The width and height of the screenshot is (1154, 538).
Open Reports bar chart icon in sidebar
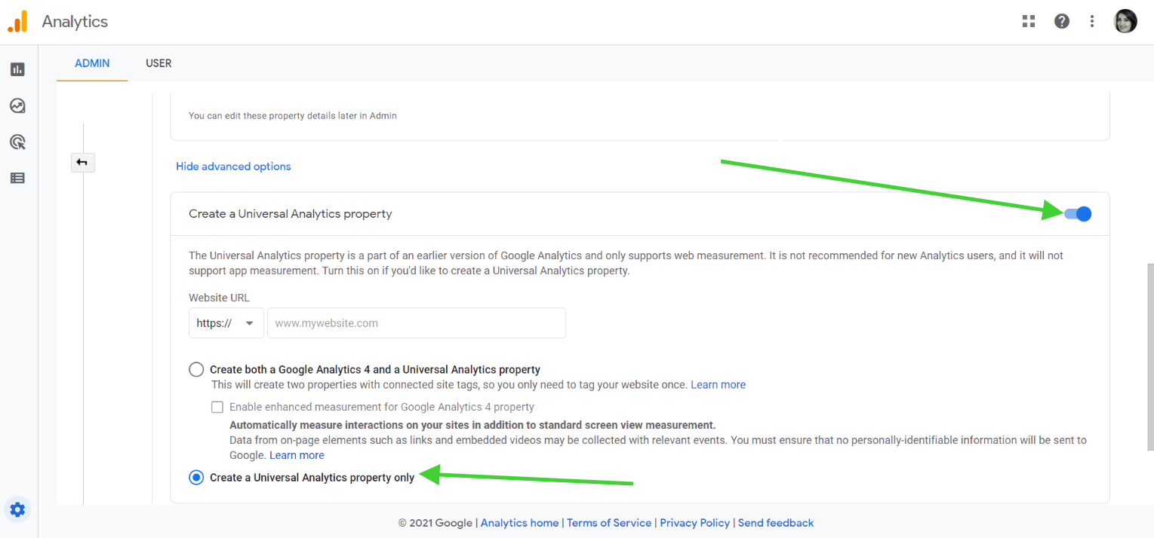[17, 69]
